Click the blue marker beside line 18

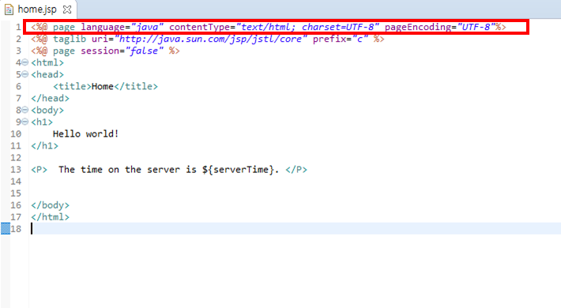(x=6, y=228)
